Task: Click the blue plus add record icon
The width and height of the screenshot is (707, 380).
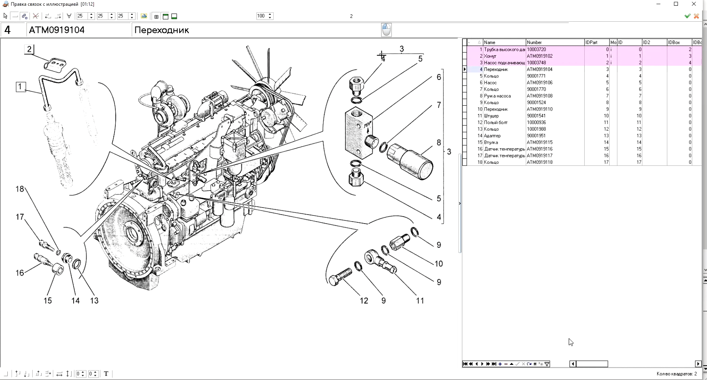Action: 500,364
